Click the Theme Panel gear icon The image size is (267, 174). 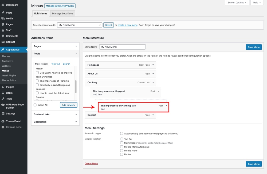(x=3, y=121)
